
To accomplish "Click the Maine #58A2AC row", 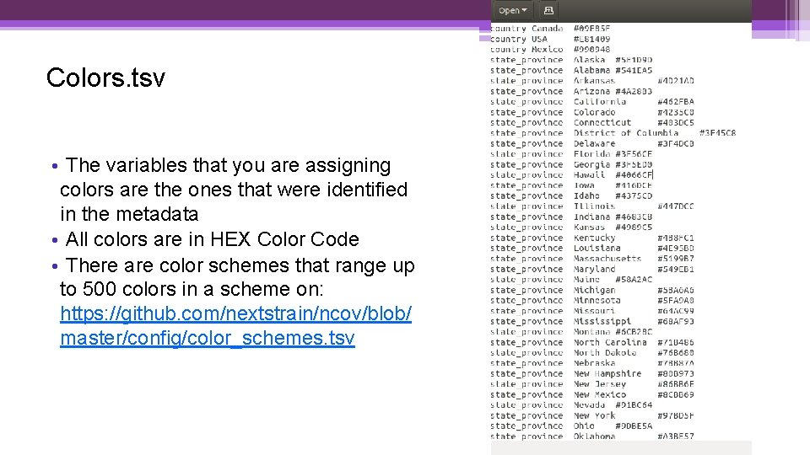I will point(571,280).
